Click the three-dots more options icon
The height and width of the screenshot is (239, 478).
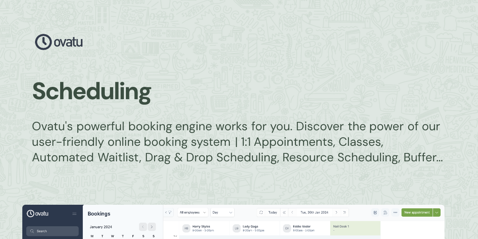click(x=395, y=212)
